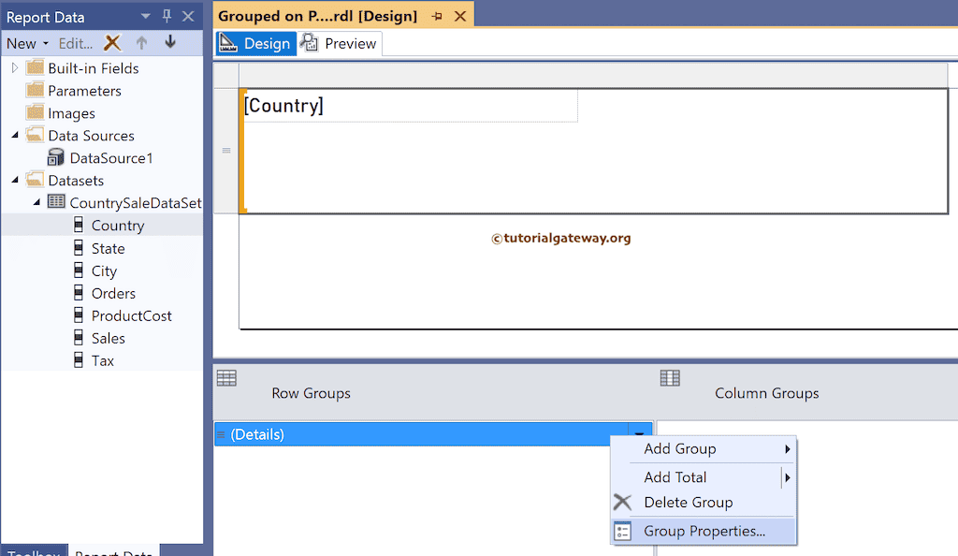Click the City field icon
The image size is (958, 556).
pos(79,271)
